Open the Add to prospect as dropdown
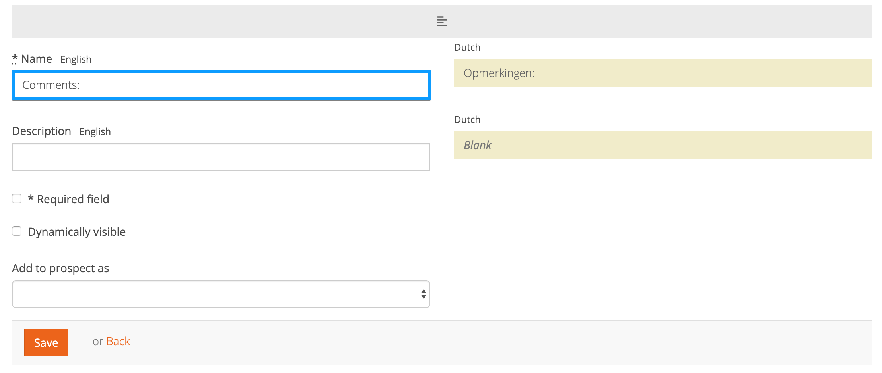The image size is (882, 373). tap(221, 294)
